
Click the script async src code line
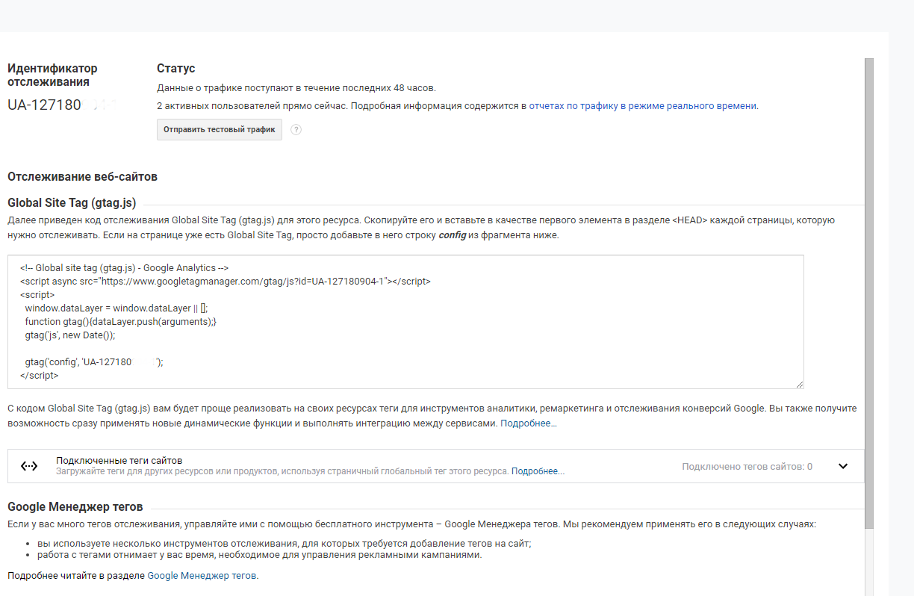pos(225,282)
